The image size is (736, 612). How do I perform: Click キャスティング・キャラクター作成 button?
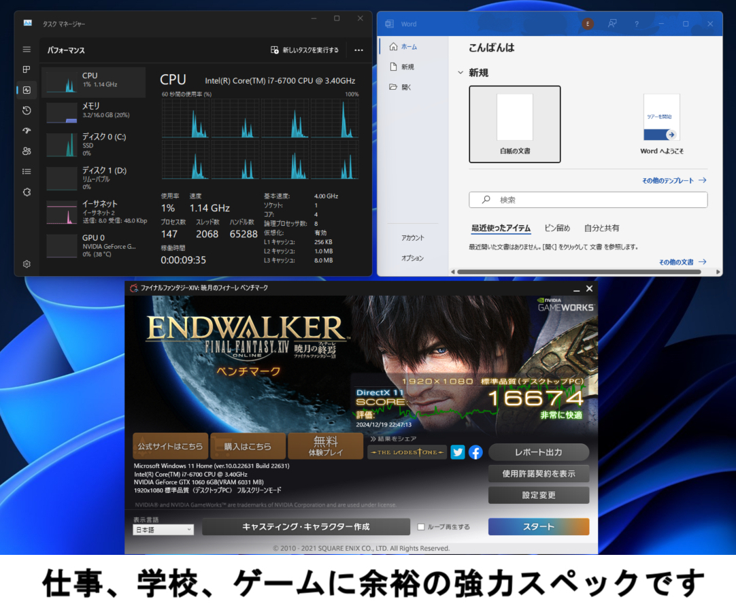(x=305, y=526)
